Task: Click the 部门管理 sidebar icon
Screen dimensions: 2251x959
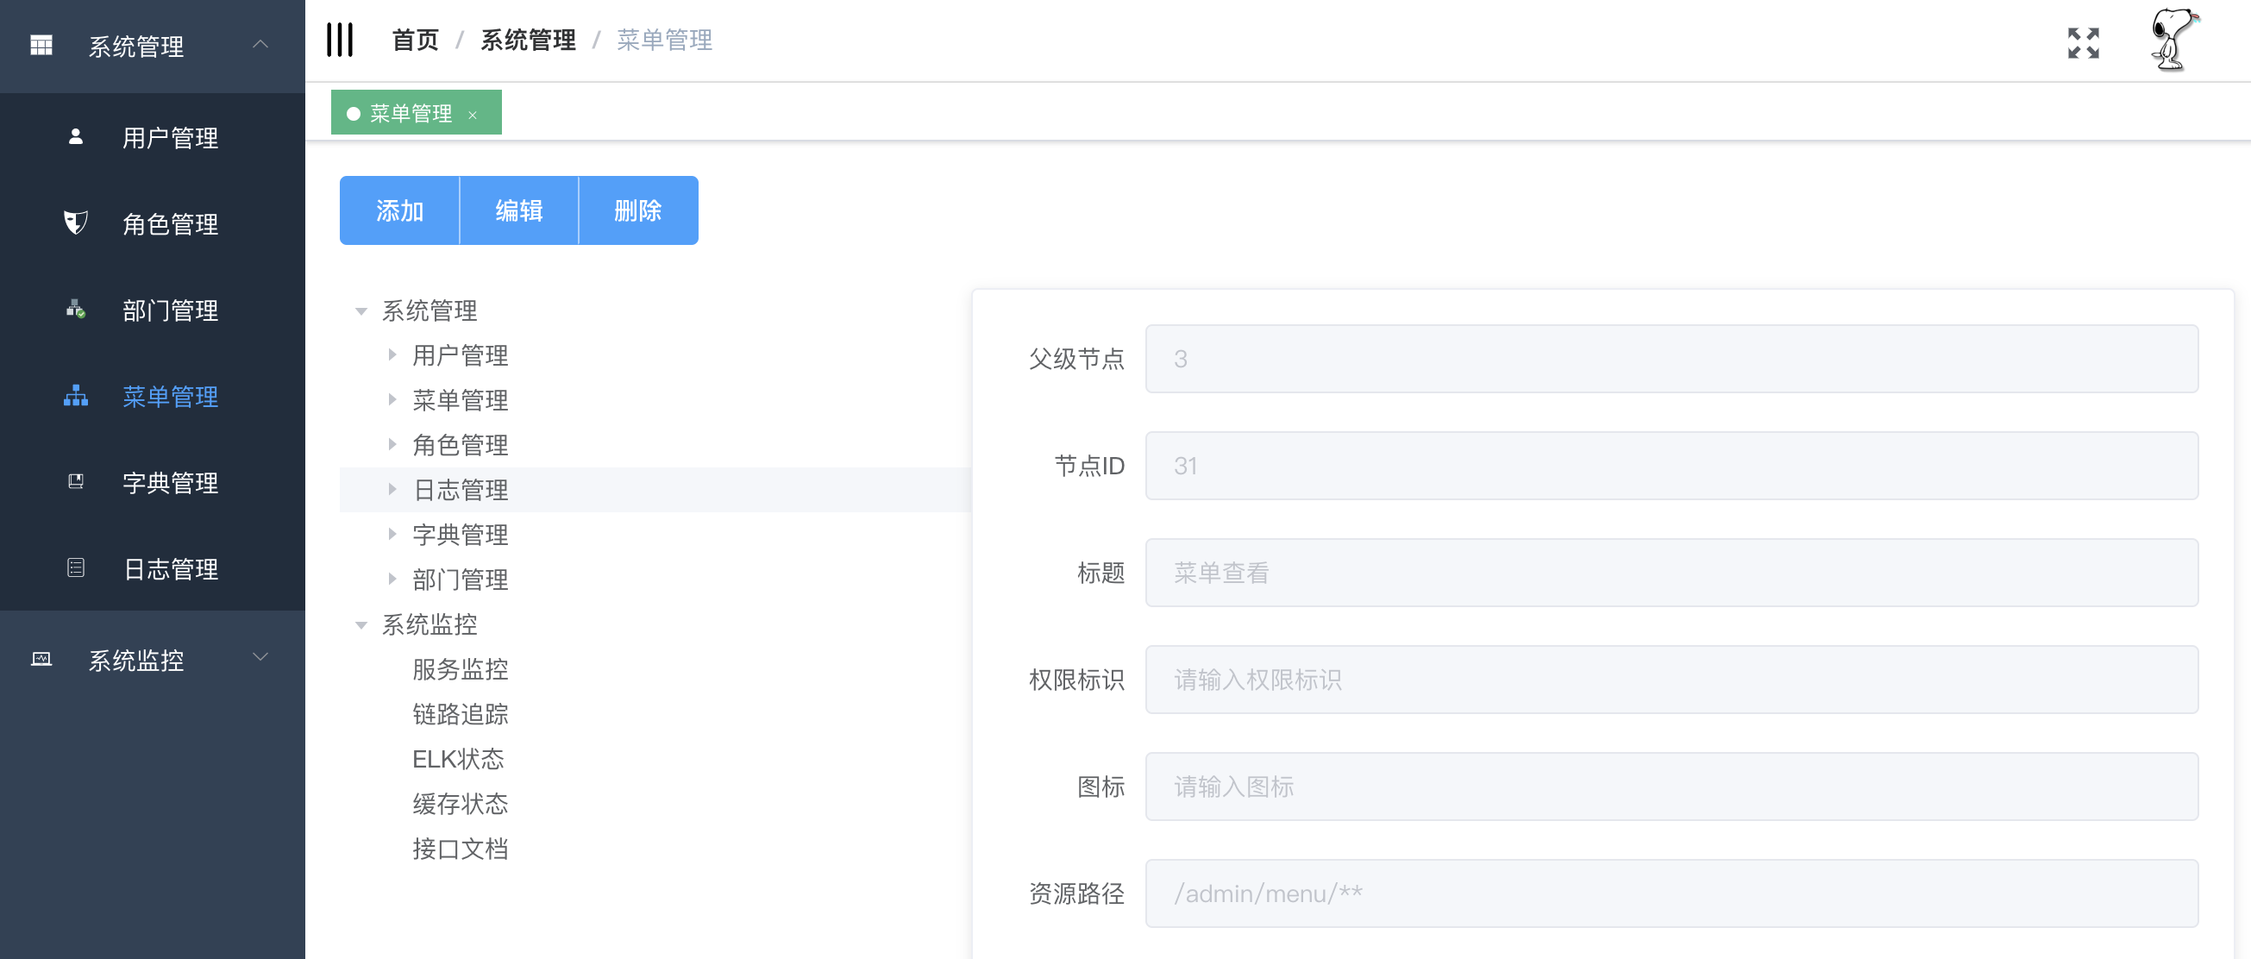Action: pyautogui.click(x=76, y=310)
